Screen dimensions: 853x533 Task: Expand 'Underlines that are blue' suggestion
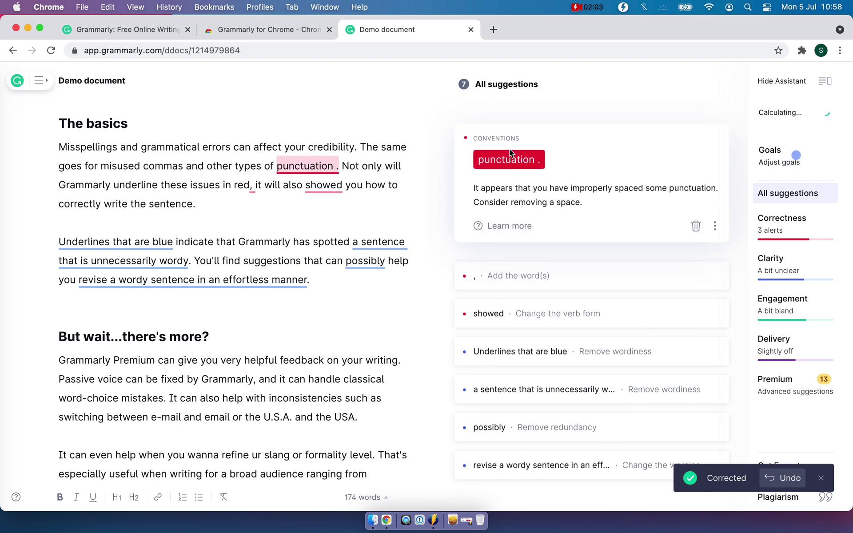(591, 351)
